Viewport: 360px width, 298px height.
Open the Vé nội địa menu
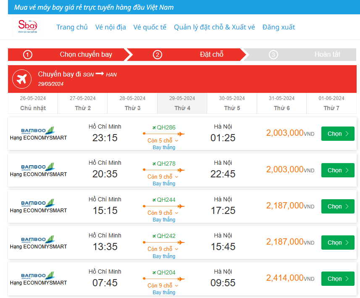(110, 27)
